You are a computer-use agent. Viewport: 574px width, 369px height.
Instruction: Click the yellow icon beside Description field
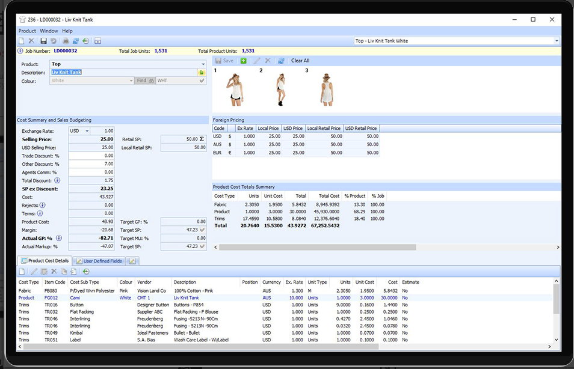click(x=202, y=72)
